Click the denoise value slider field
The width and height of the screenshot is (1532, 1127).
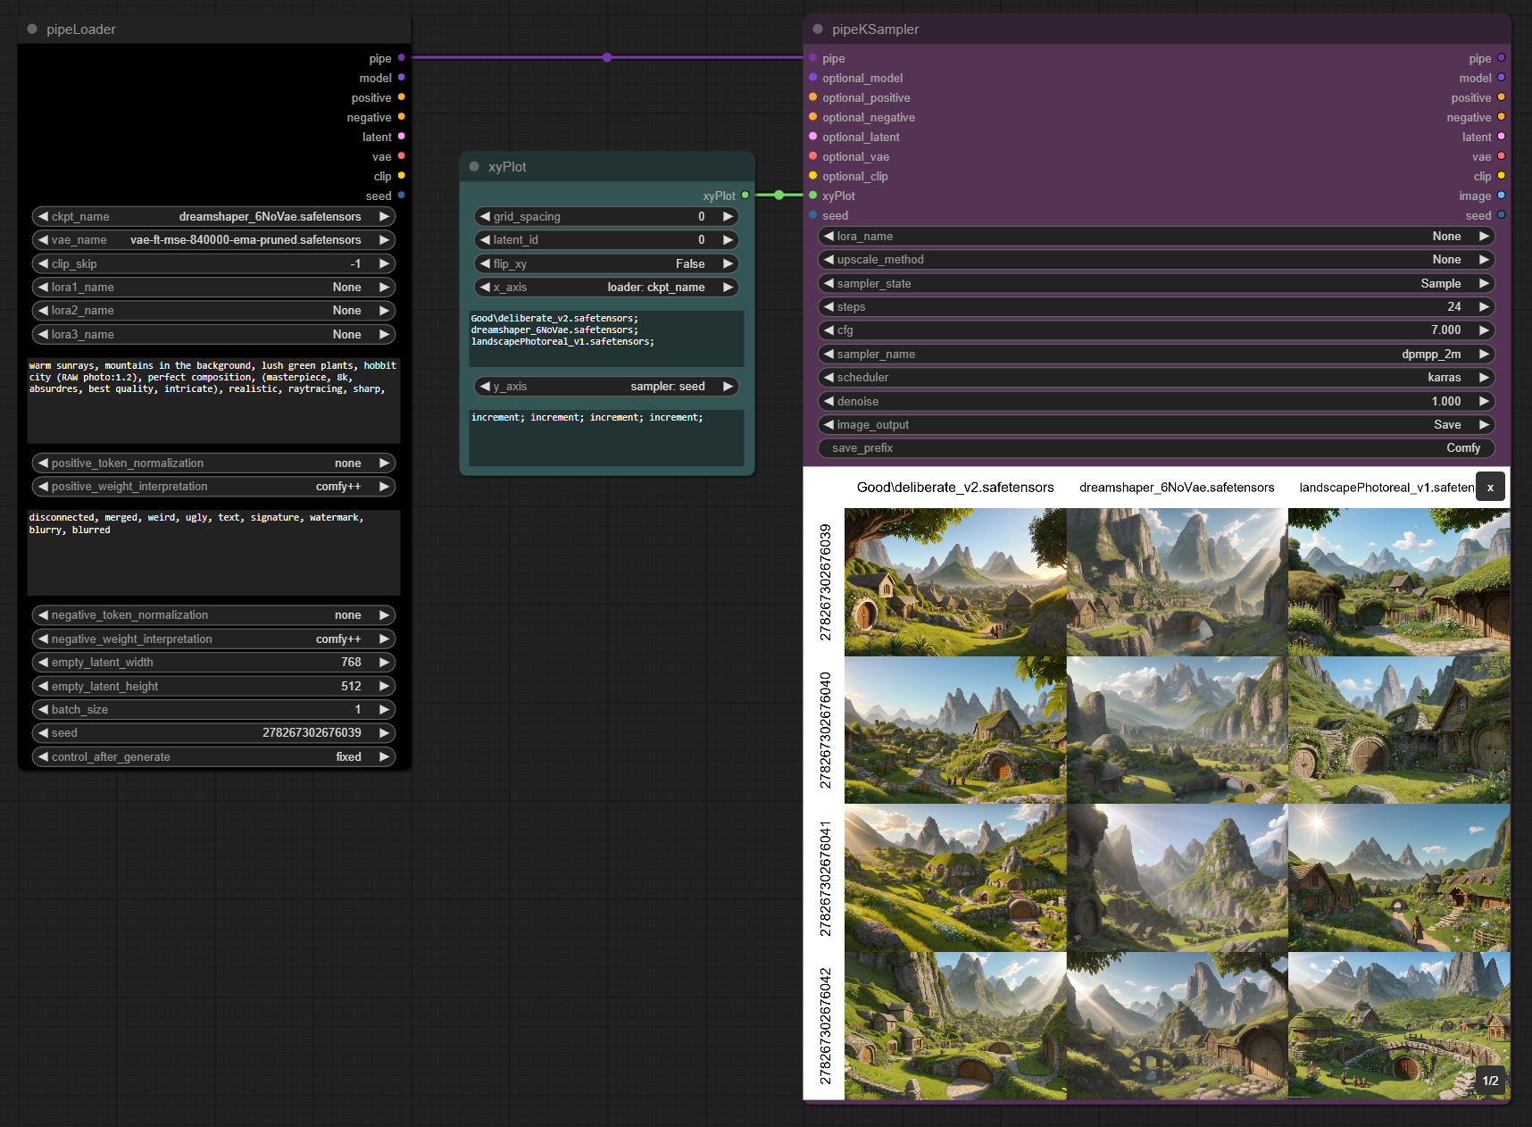pyautogui.click(x=1156, y=401)
